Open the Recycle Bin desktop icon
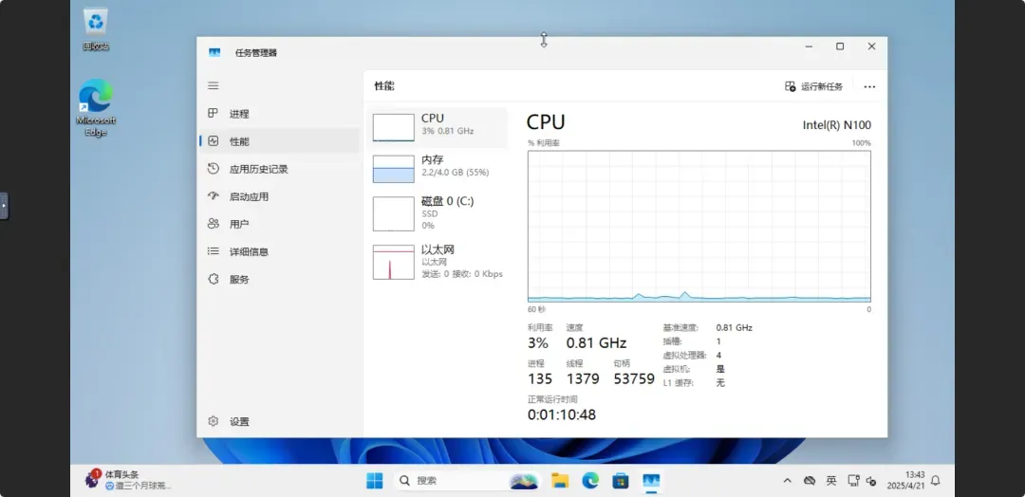 96,29
